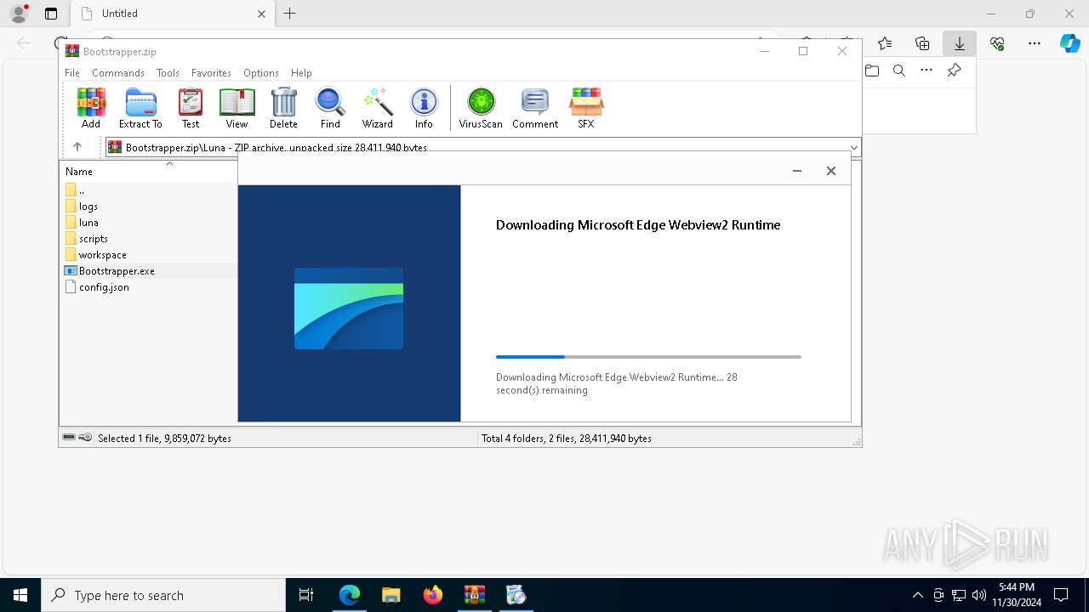The image size is (1089, 612).
Task: Open the notification center
Action: click(x=1061, y=595)
